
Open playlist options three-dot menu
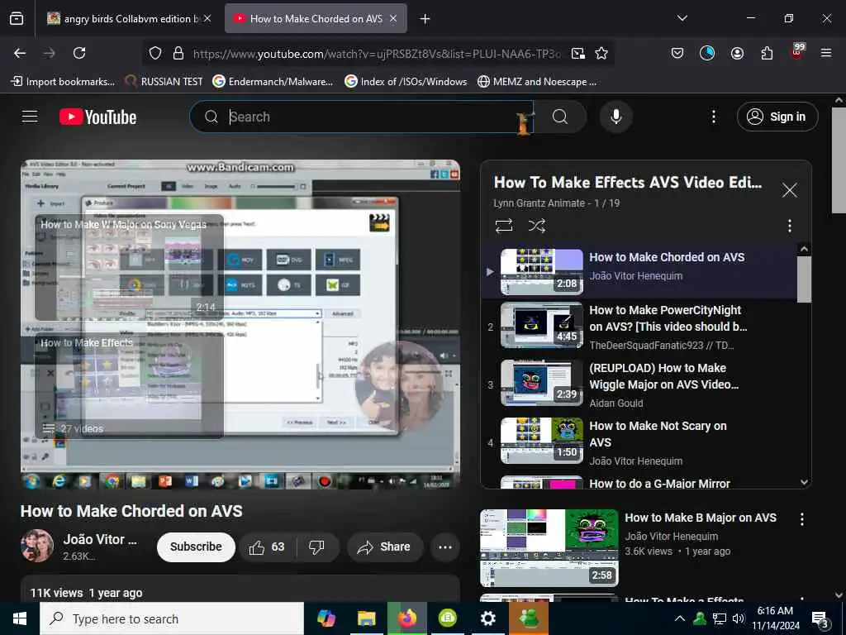tap(789, 226)
